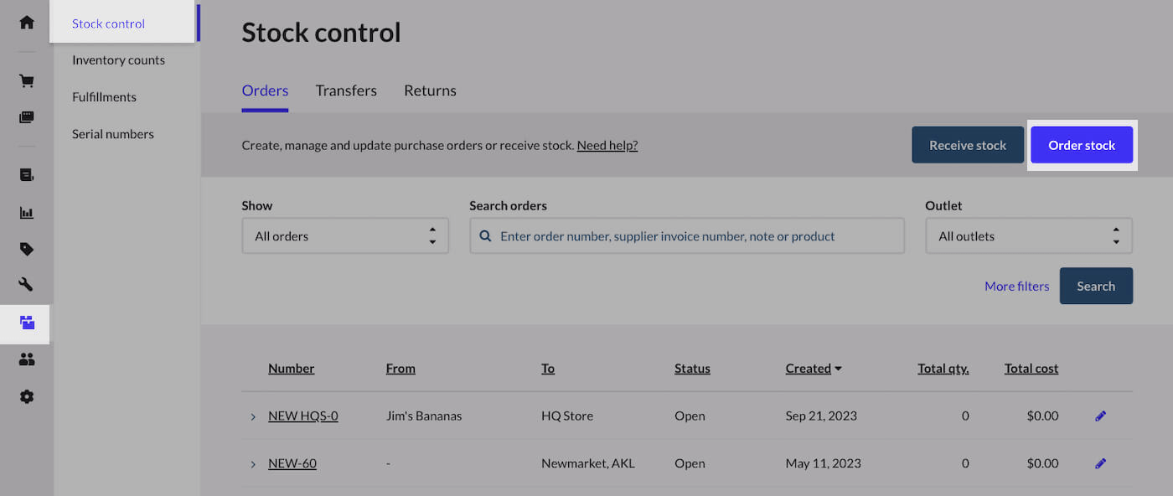This screenshot has width=1173, height=496.
Task: Open the wrench setup icon
Action: [x=27, y=285]
